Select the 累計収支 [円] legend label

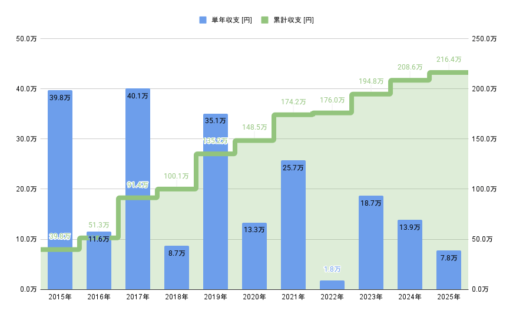pyautogui.click(x=293, y=20)
